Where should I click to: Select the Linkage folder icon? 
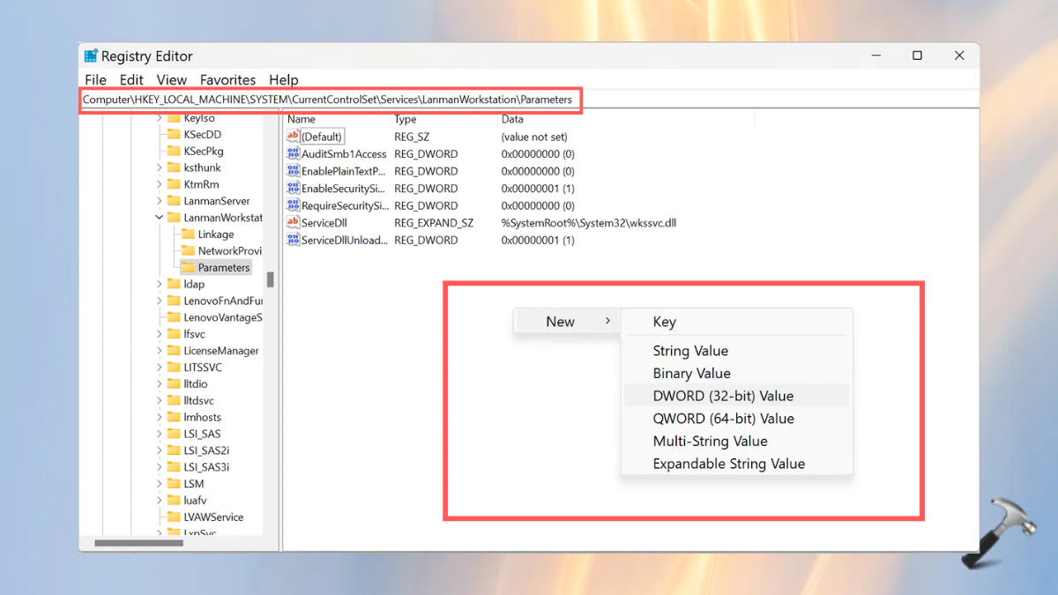point(187,234)
